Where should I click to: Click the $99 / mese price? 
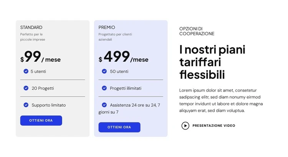click(x=40, y=57)
